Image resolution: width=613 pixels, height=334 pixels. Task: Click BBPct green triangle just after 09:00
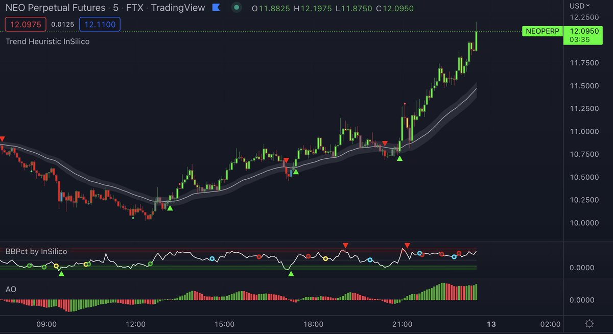(61, 274)
